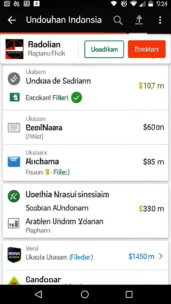The image size is (171, 304).
Task: Tap the bar chart icon beside Arablen
Action: coord(13,223)
